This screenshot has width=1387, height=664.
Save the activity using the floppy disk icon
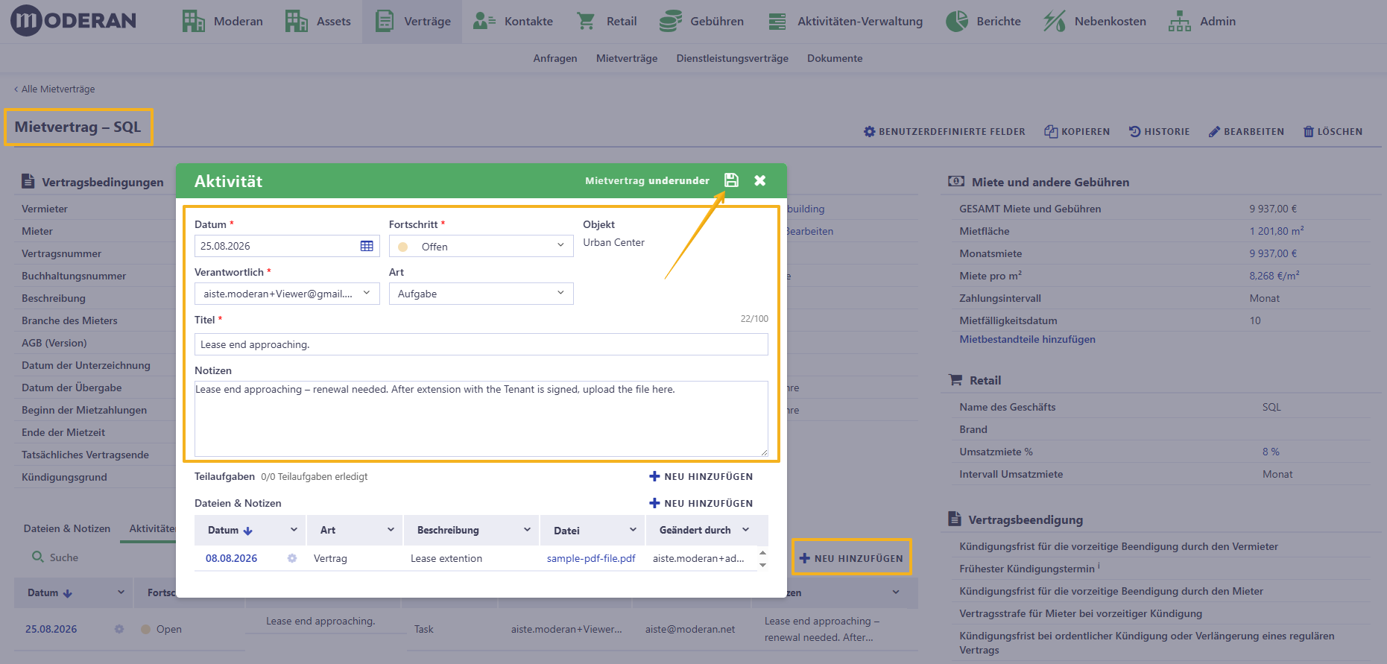[731, 180]
